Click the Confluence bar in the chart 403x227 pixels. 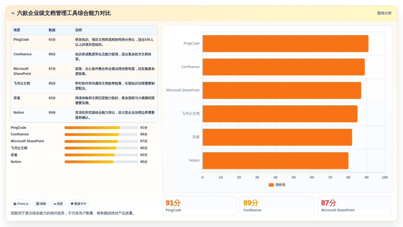284,67
